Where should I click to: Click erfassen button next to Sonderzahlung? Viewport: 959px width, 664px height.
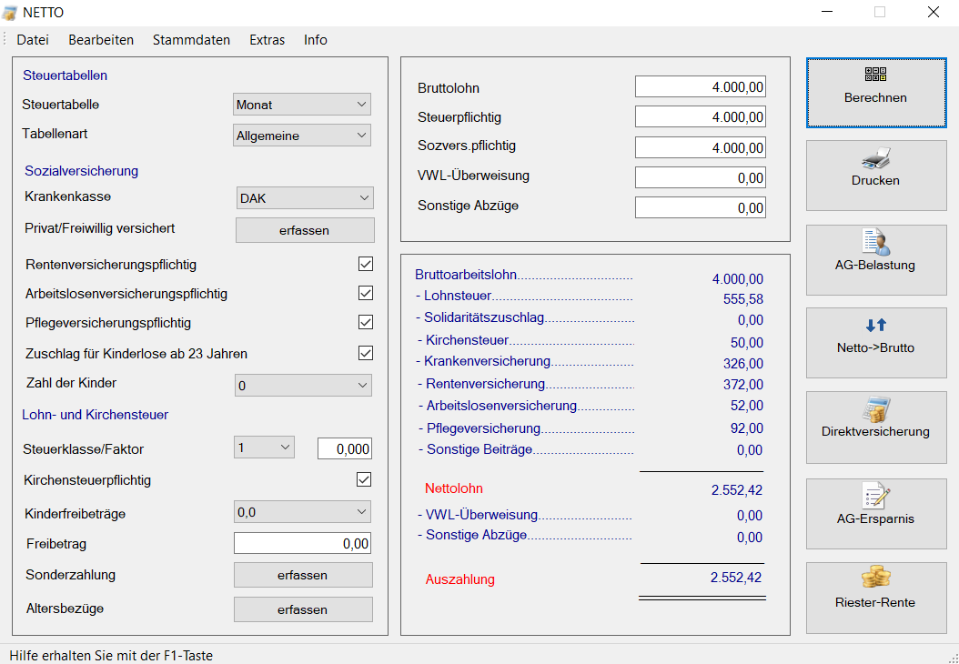pyautogui.click(x=303, y=575)
